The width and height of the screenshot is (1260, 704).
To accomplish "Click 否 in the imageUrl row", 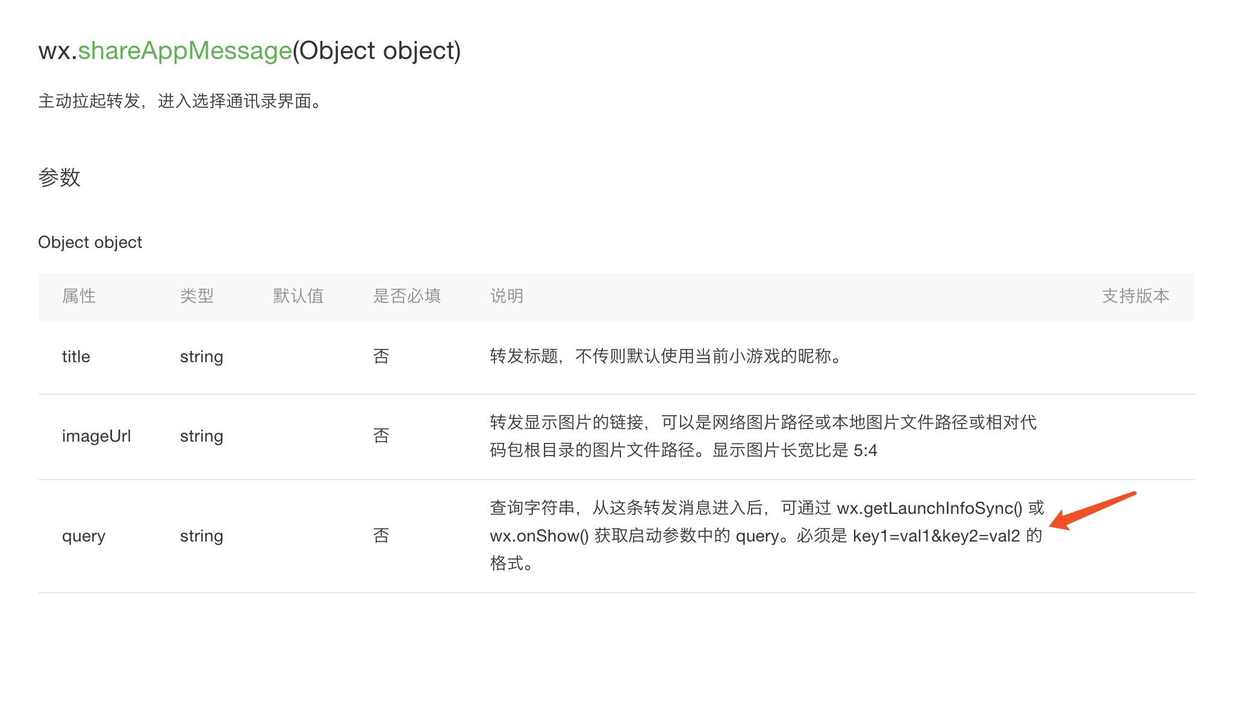I will point(381,436).
